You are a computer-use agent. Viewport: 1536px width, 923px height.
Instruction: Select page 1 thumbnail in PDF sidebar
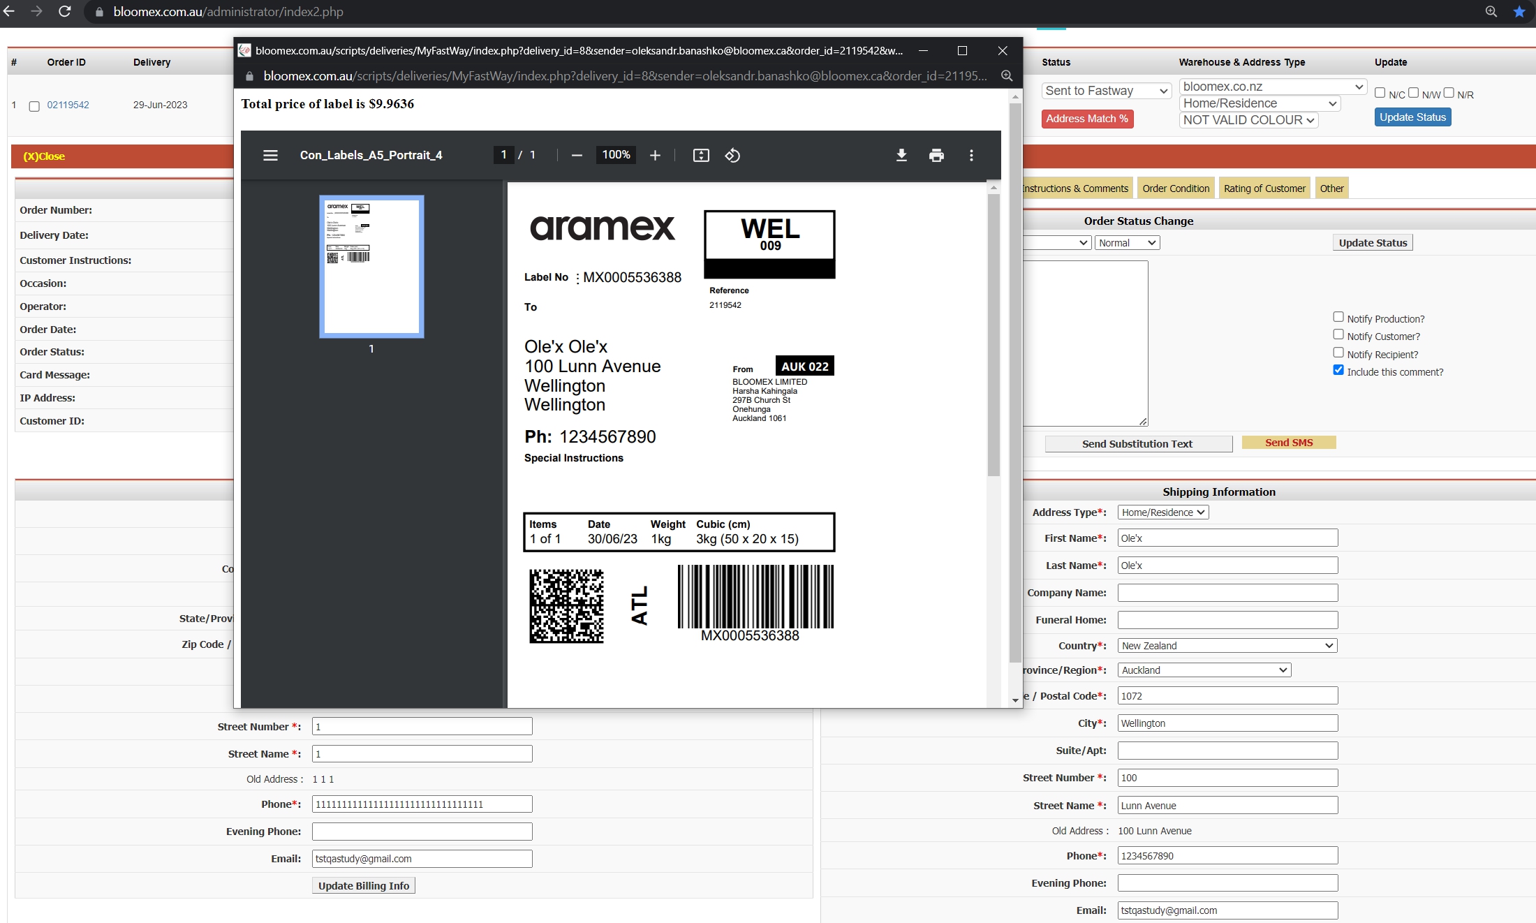371,266
